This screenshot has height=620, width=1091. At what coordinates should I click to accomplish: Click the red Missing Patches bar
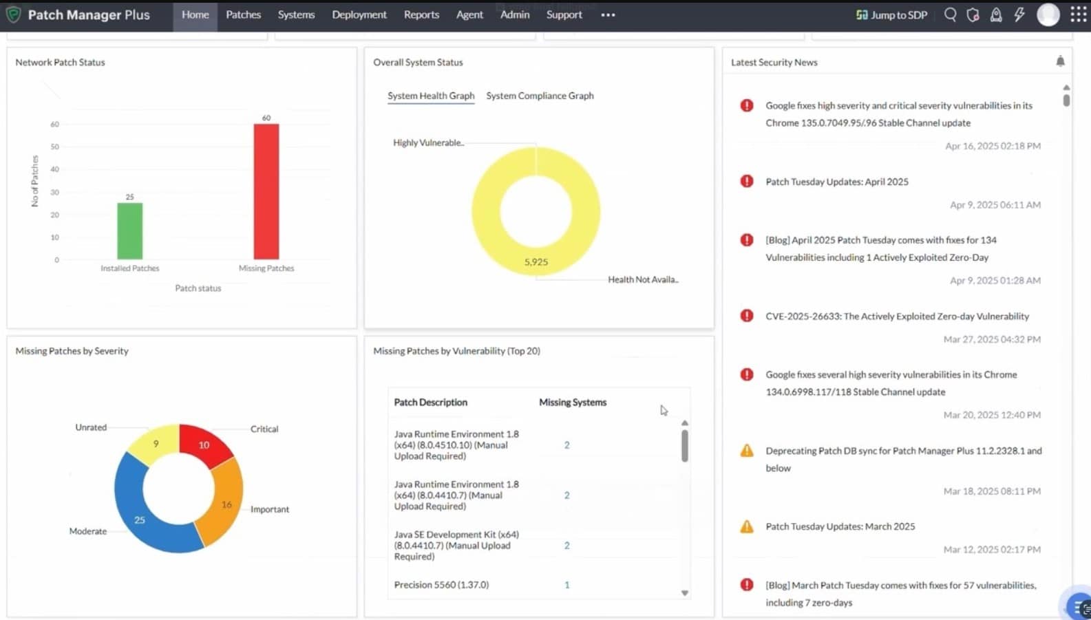pyautogui.click(x=266, y=191)
